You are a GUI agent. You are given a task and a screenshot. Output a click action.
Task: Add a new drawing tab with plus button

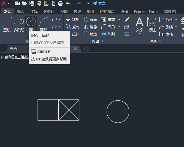point(86,49)
